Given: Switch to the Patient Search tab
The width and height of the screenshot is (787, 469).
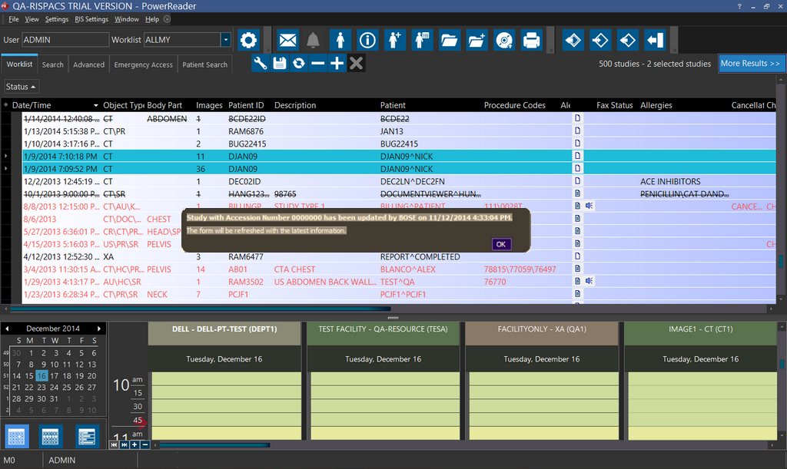Looking at the screenshot, I should point(204,65).
